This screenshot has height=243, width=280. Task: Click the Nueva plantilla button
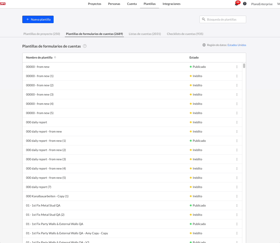38,19
